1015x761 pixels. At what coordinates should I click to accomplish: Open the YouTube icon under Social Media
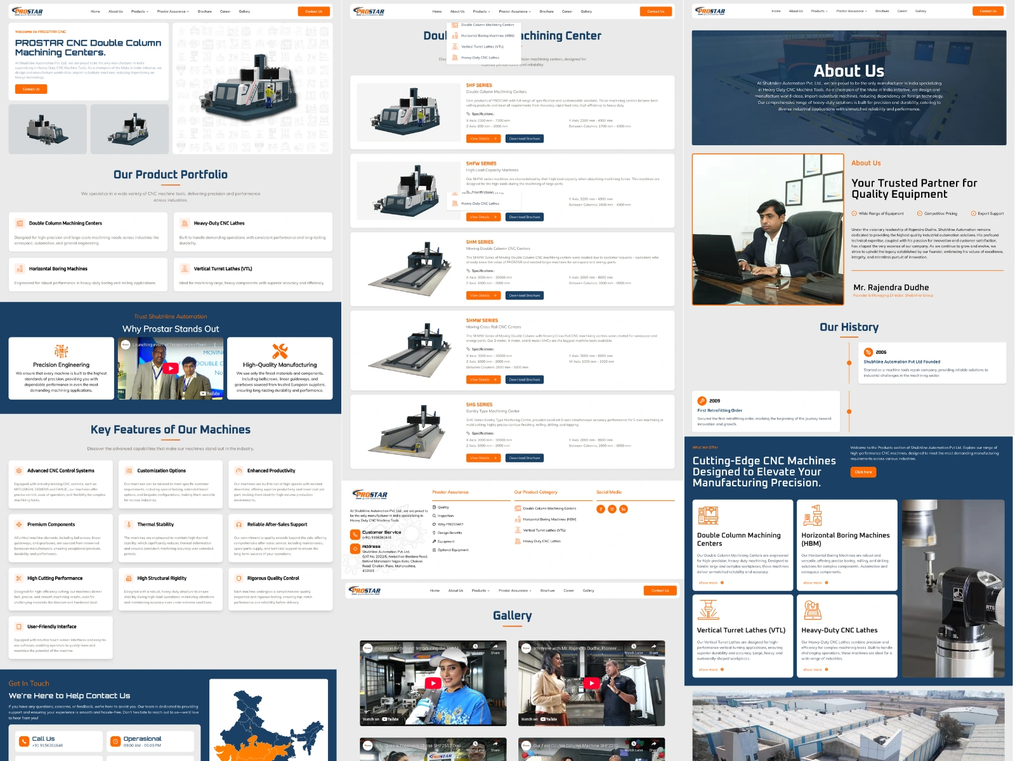[612, 509]
